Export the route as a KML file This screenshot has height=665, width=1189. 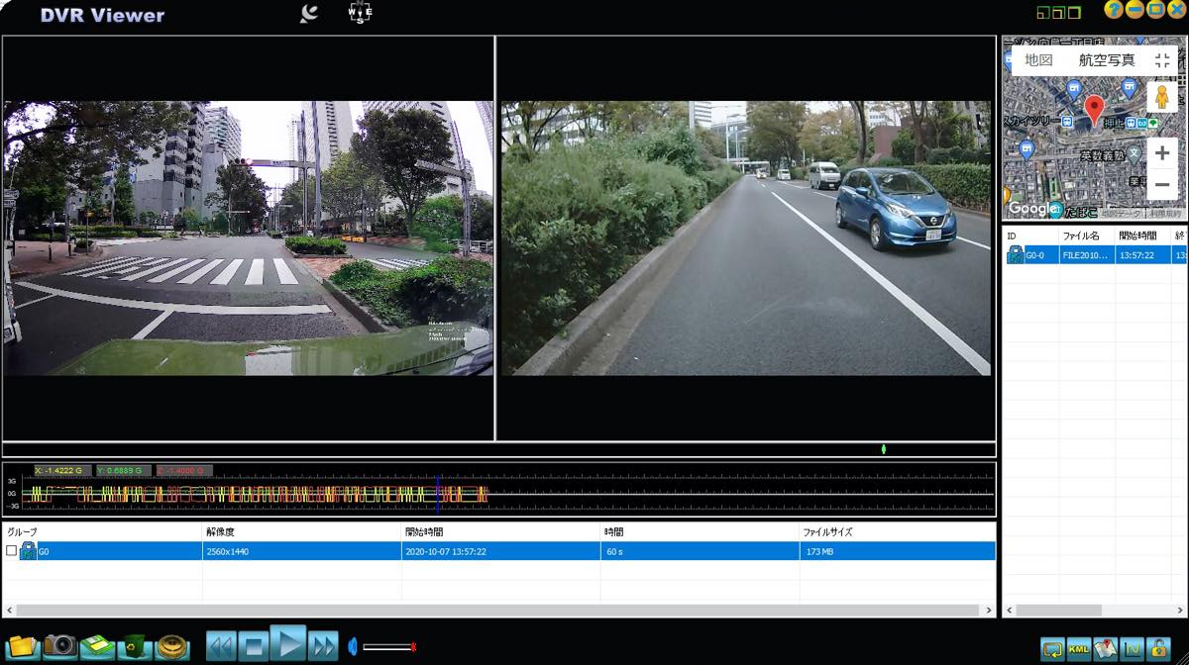tap(1079, 646)
